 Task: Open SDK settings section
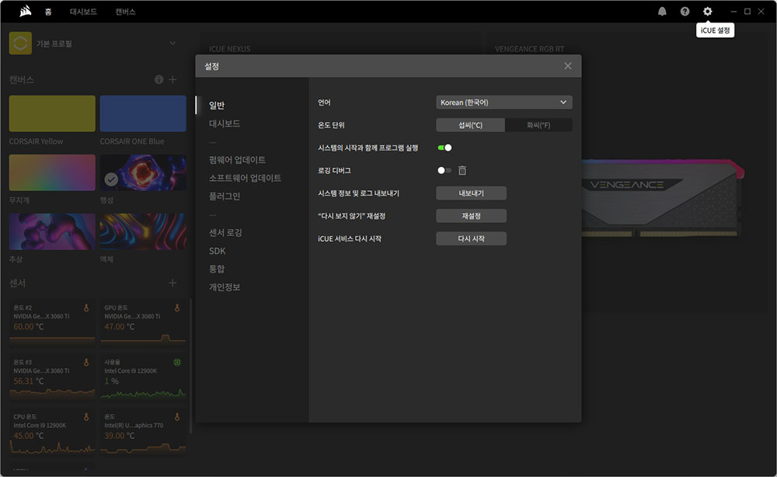[x=217, y=251]
